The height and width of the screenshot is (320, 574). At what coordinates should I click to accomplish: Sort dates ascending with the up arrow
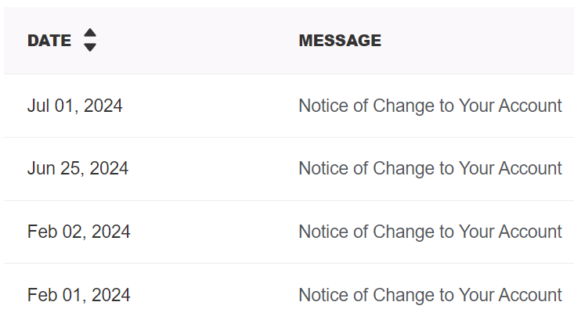pyautogui.click(x=90, y=34)
